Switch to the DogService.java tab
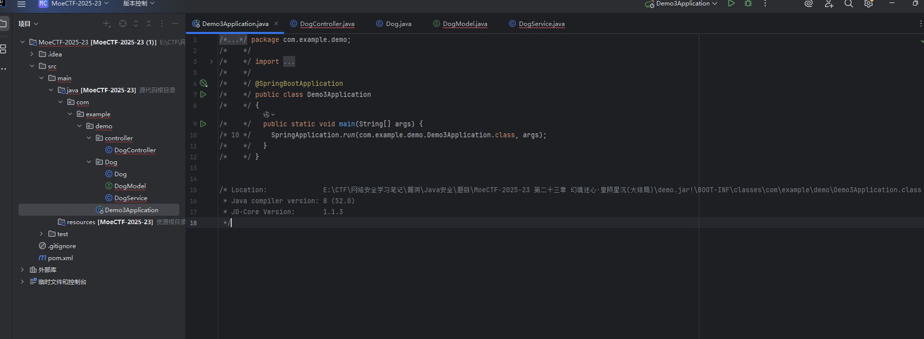This screenshot has width=924, height=339. [541, 24]
